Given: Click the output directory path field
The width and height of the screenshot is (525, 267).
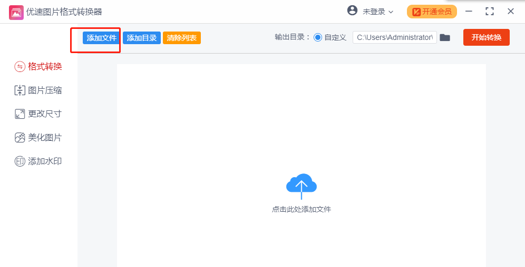Looking at the screenshot, I should point(395,37).
